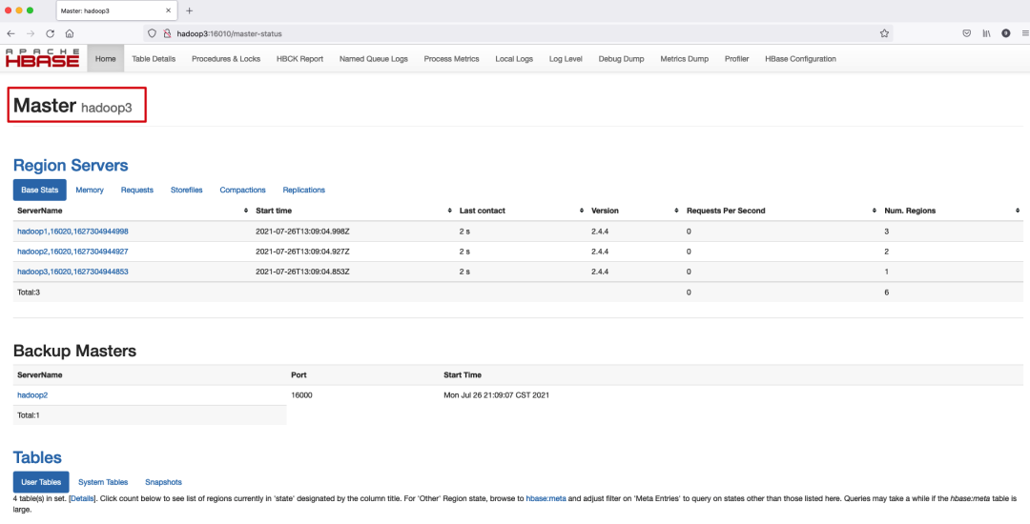
Task: Open hadoop2 backup master link
Action: pyautogui.click(x=32, y=395)
